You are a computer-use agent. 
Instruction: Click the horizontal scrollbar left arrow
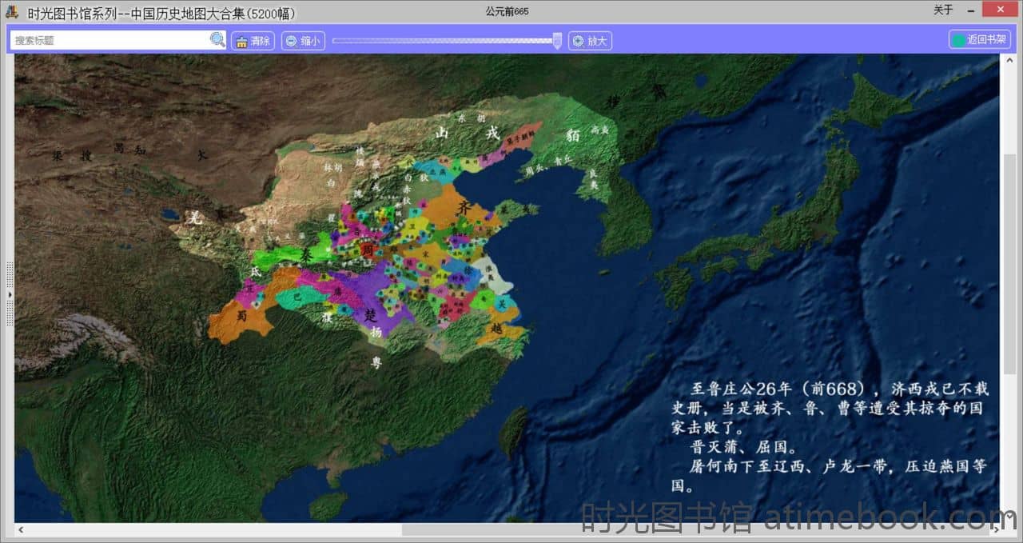[20, 529]
